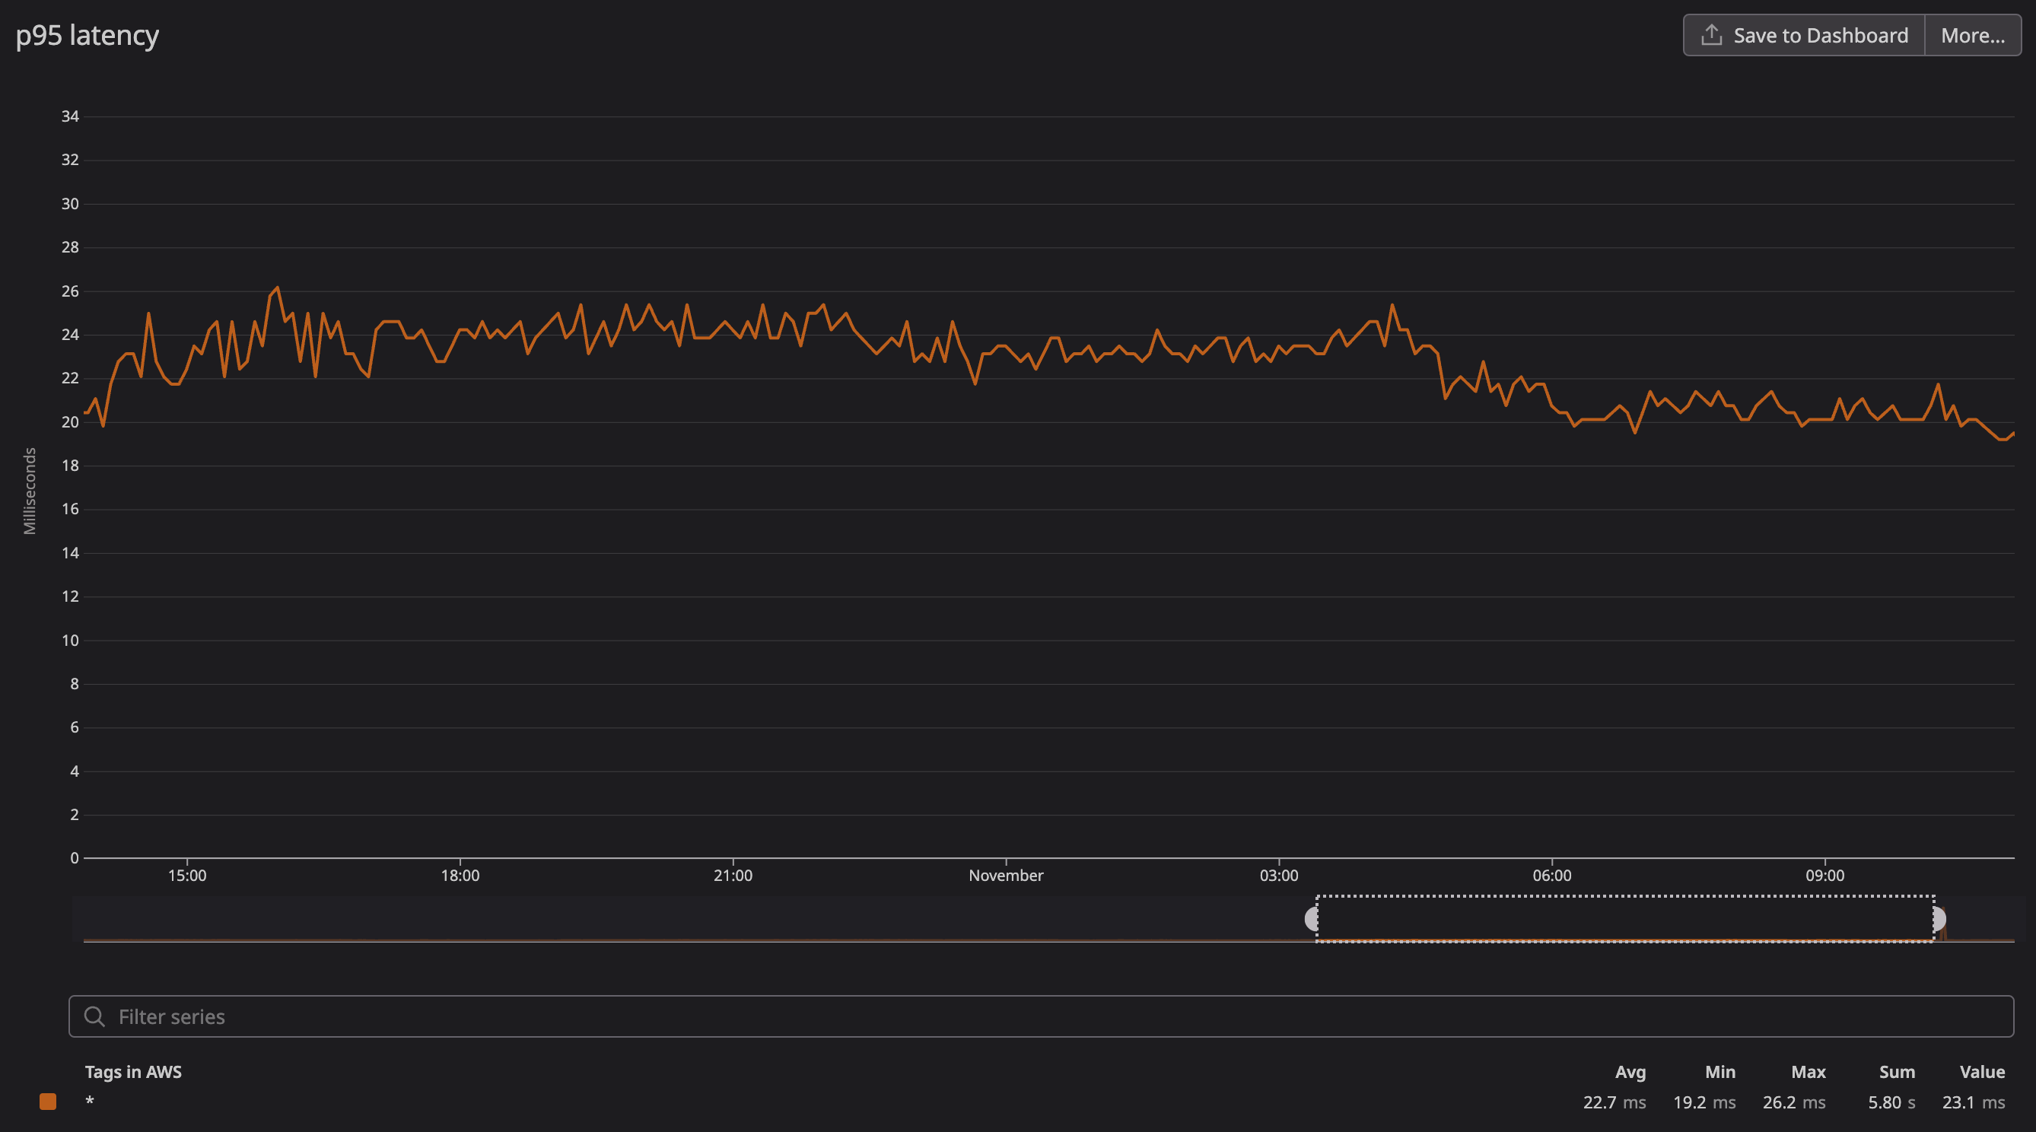Click the magnifying glass icon in Filter series

pos(94,1016)
